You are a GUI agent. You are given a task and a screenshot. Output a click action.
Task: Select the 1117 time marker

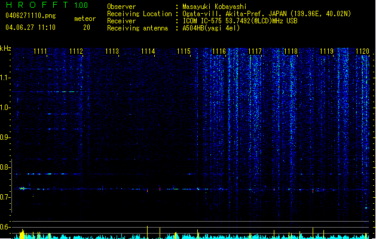255,51
